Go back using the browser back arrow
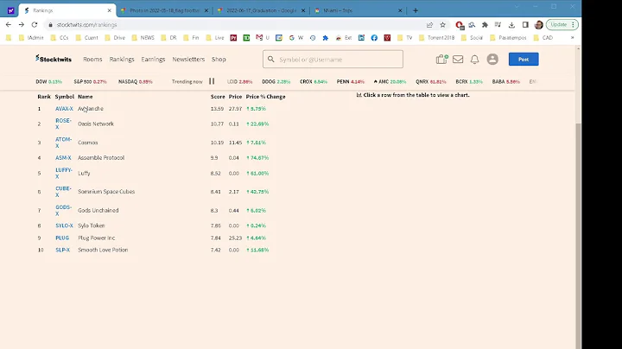Screen dimensions: 622x349 click(9, 24)
